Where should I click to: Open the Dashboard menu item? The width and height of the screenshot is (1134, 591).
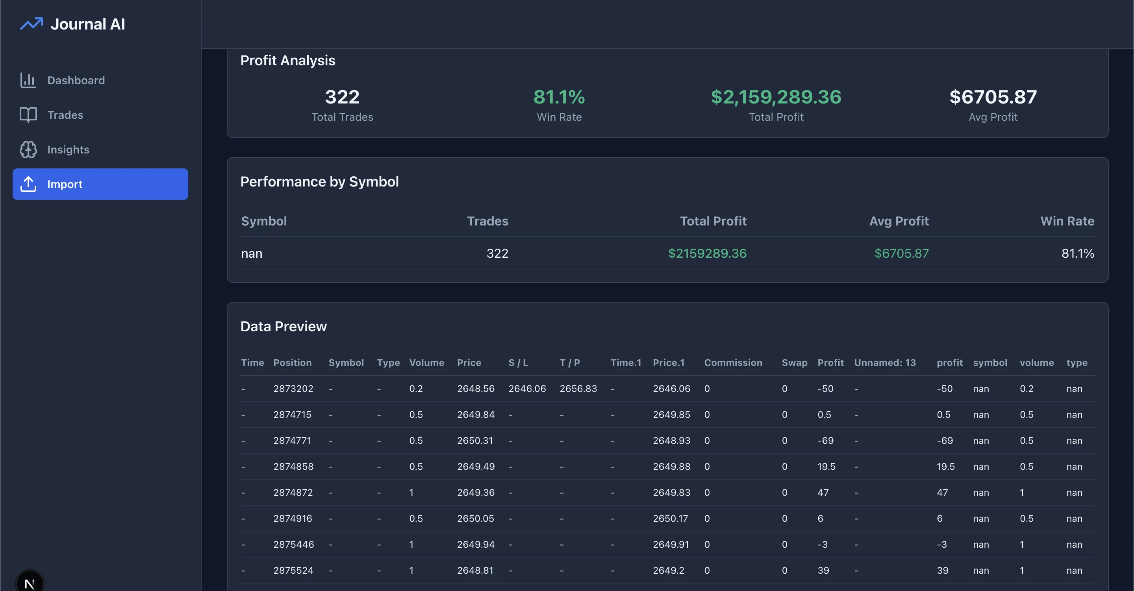76,80
